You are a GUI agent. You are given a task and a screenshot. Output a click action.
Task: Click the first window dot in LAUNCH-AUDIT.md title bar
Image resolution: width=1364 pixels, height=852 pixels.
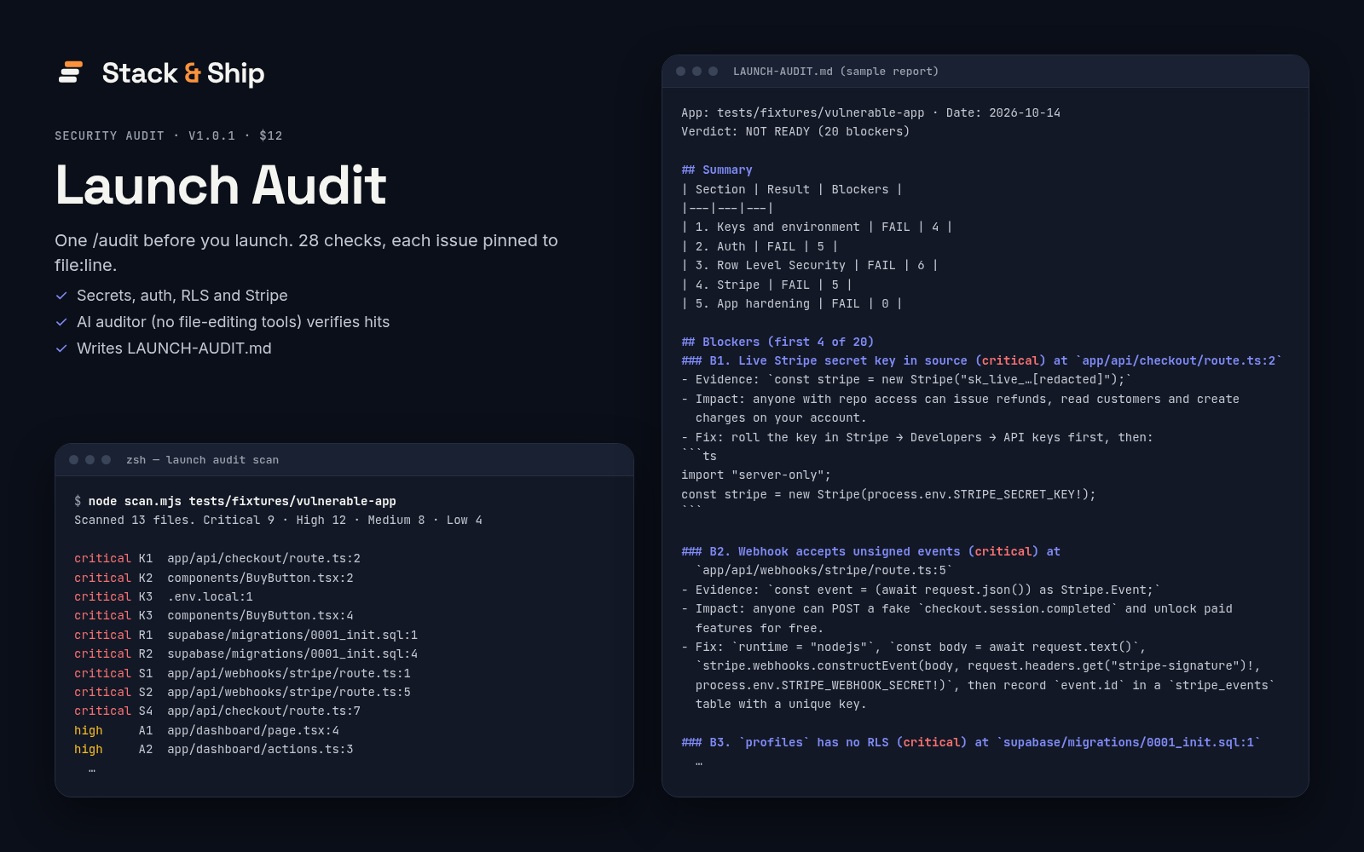click(680, 72)
